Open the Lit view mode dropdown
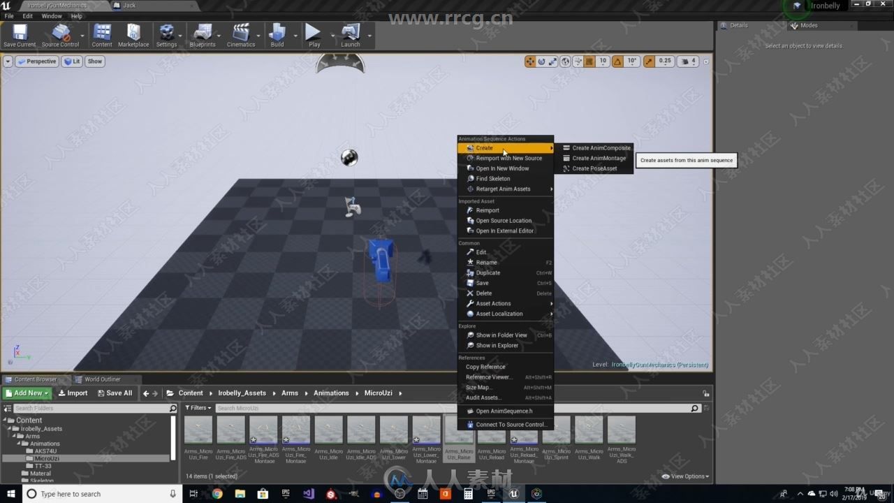 (x=72, y=61)
